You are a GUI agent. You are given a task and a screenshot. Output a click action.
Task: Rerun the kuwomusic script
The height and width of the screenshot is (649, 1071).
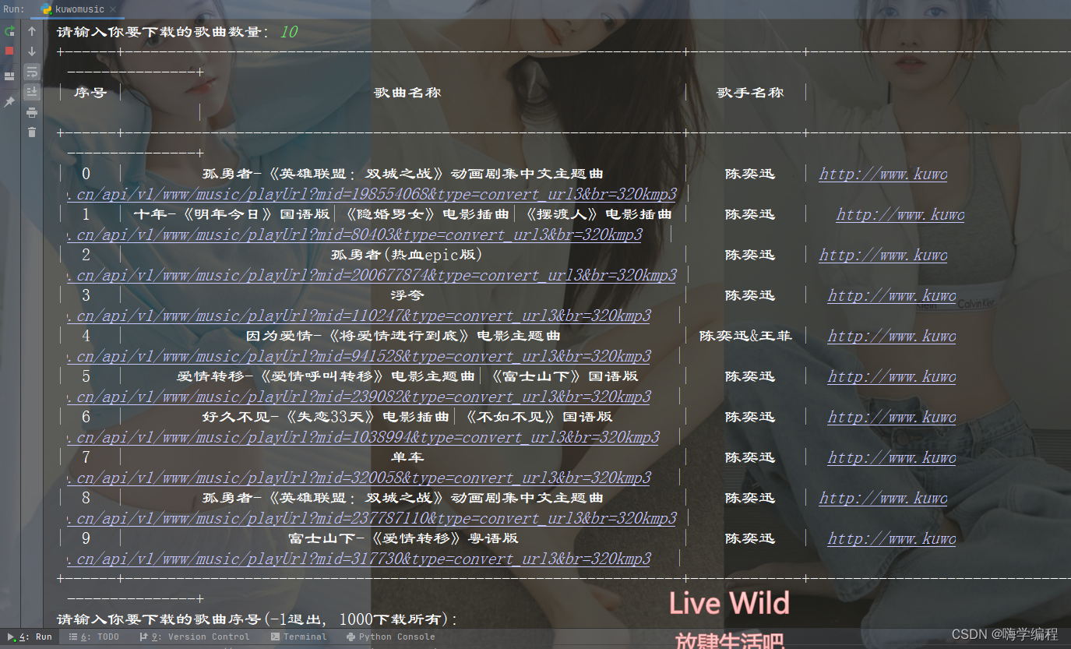tap(9, 31)
